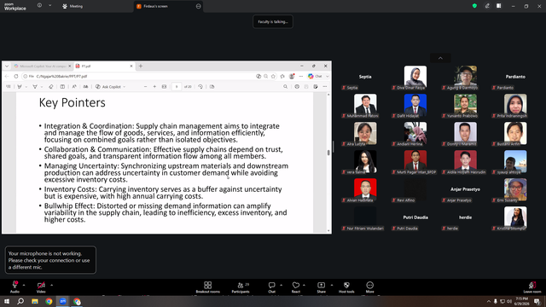Rotate the PDF using the rotate icon

[200, 87]
